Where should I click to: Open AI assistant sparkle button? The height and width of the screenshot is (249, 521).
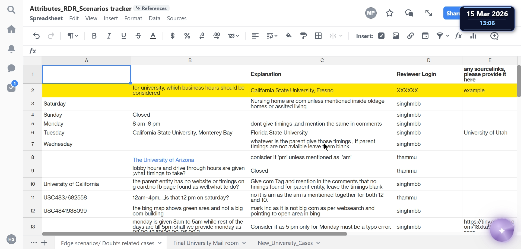(x=502, y=231)
